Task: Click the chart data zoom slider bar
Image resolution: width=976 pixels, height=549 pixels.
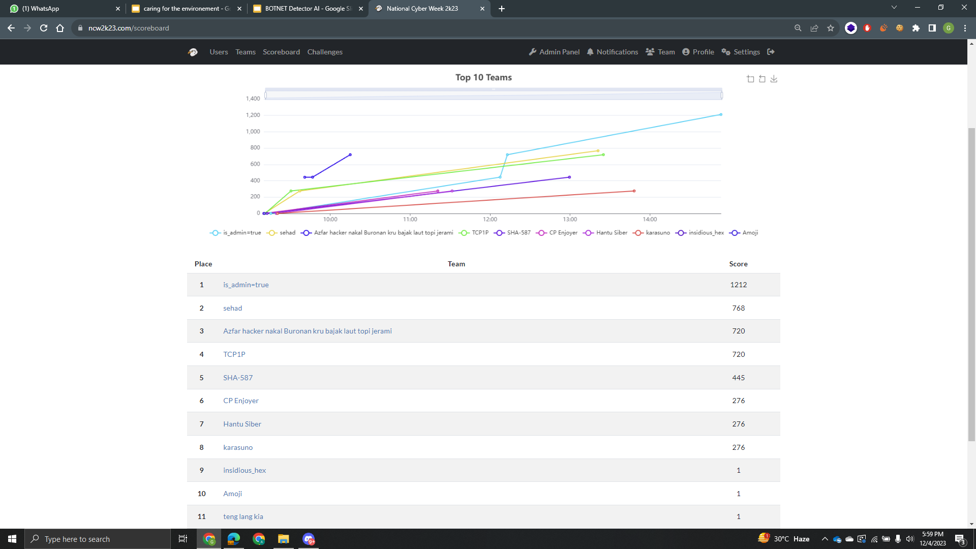Action: (493, 95)
